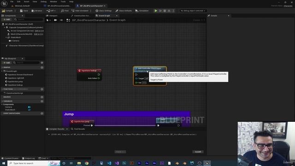This screenshot has height=166, width=295.
Task: Click the Add Controller Pitch Input node's execution input pin
Action: (x=136, y=75)
